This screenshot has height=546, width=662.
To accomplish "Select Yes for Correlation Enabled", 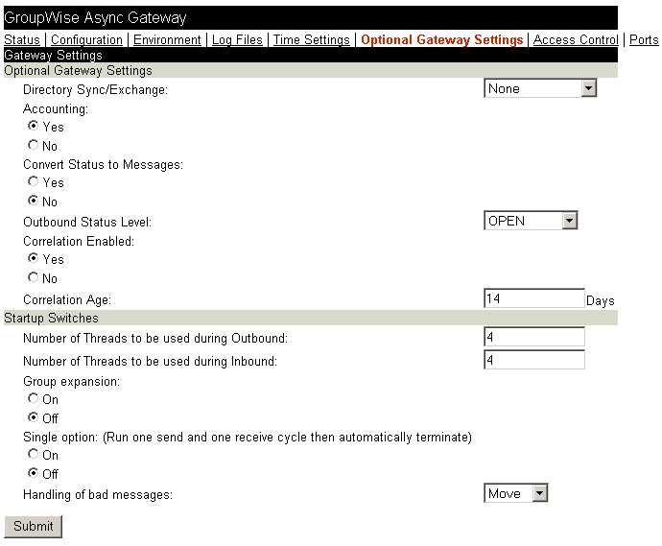I will (x=33, y=258).
